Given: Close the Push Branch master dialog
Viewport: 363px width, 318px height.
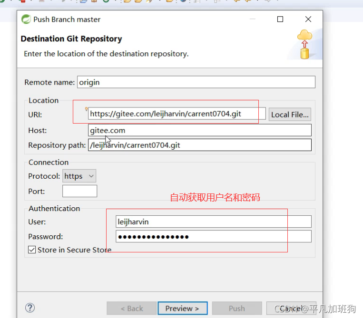Looking at the screenshot, I should click(308, 19).
